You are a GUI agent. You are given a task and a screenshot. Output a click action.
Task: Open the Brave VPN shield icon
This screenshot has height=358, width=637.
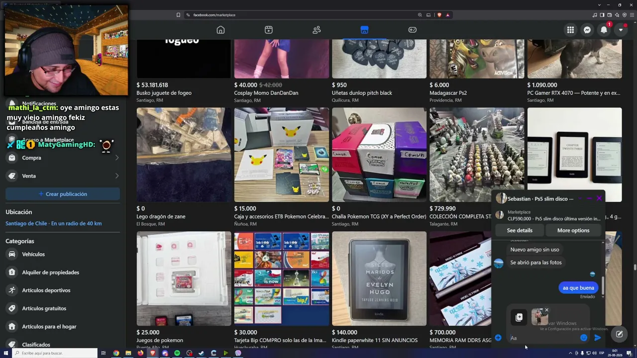pyautogui.click(x=625, y=15)
